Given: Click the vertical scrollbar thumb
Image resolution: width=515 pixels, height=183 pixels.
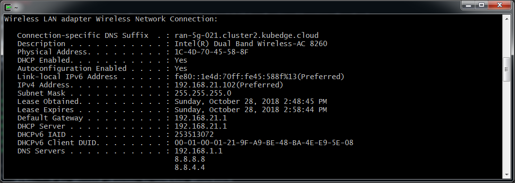Looking at the screenshot, I should pos(506,69).
